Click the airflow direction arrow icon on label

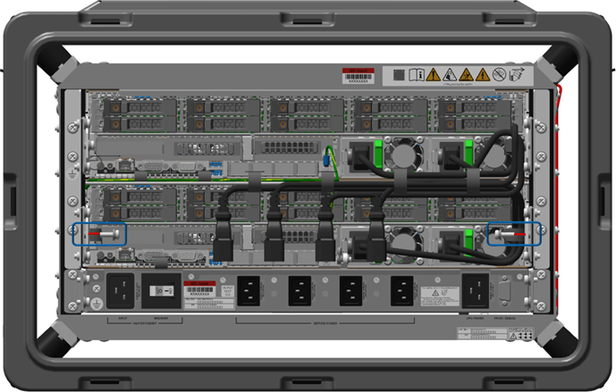[517, 74]
